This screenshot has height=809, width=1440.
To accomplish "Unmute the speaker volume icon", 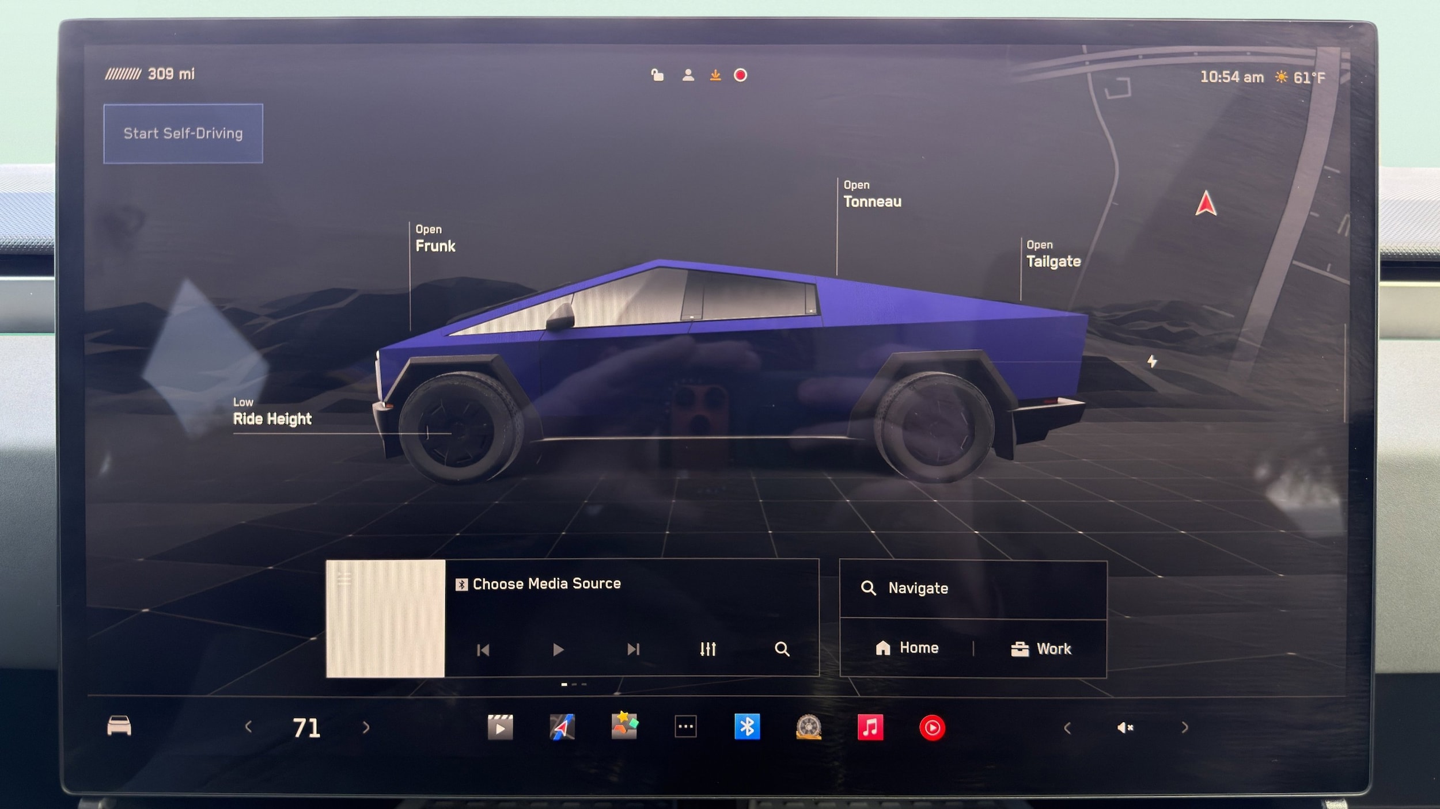I will [x=1125, y=728].
